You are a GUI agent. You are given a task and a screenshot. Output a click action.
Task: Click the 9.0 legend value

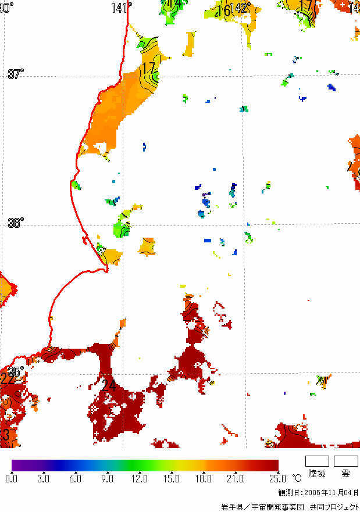107,479
